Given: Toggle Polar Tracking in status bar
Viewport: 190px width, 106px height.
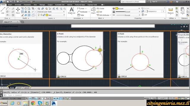Looking at the screenshot, I should tap(39, 99).
